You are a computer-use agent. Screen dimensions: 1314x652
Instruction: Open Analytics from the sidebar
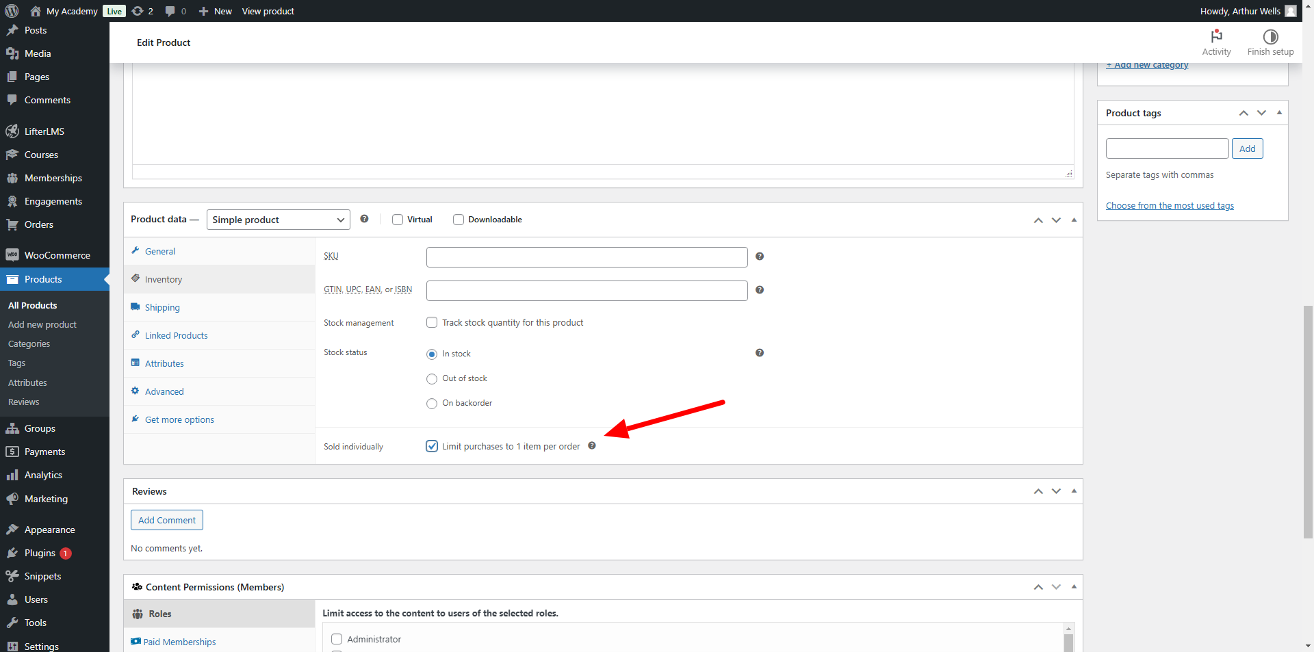(42, 474)
